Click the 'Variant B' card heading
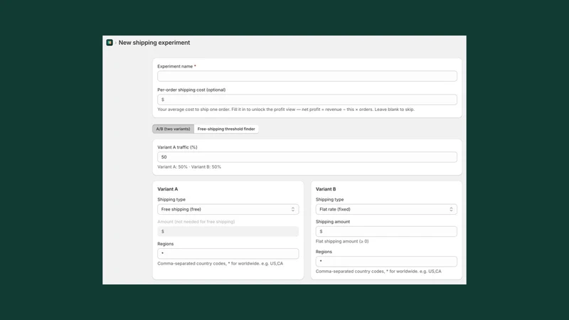Screen dimensions: 569x320 click(x=326, y=189)
